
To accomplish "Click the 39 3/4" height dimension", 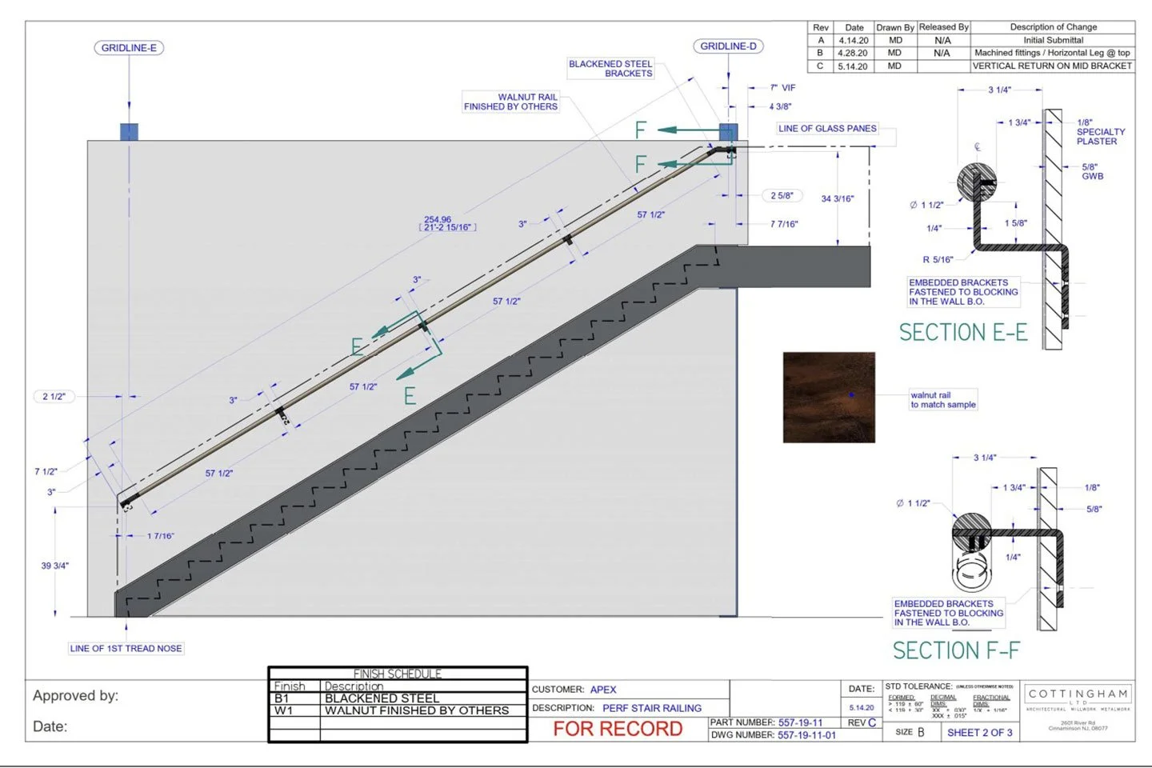I will pos(55,566).
